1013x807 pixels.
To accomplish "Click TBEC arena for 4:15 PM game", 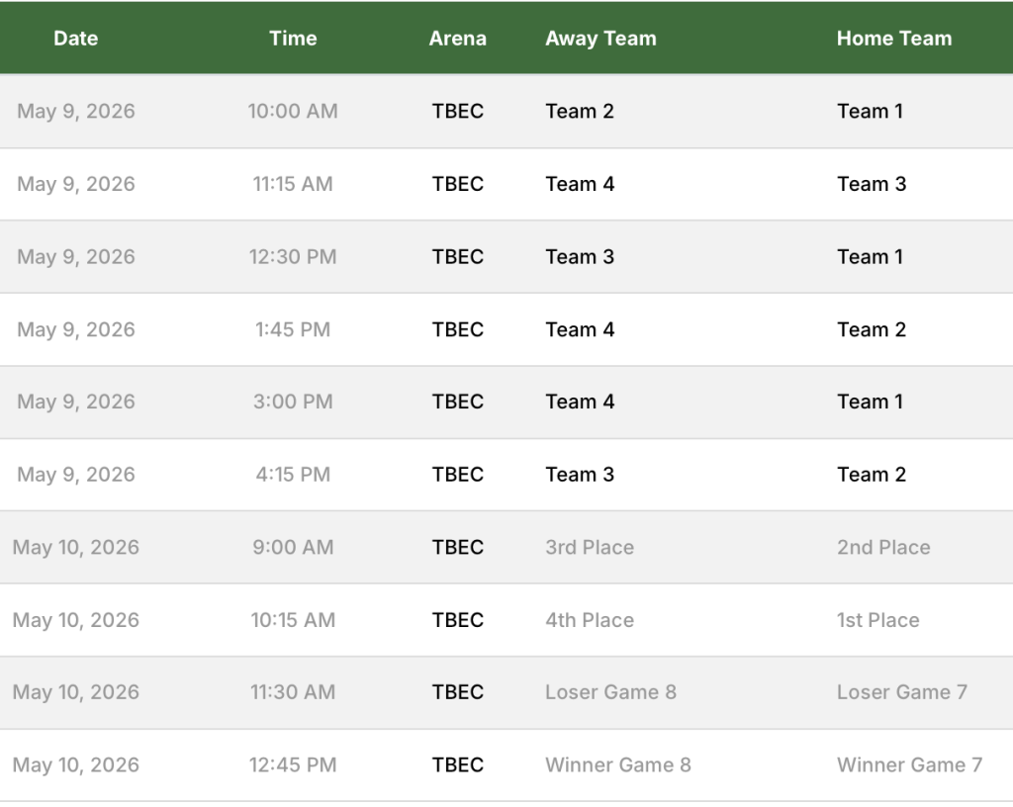I will click(458, 475).
